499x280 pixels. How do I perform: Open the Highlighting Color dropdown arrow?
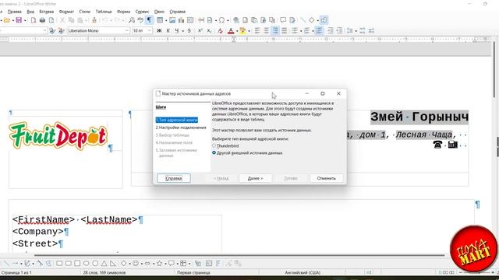click(249, 31)
